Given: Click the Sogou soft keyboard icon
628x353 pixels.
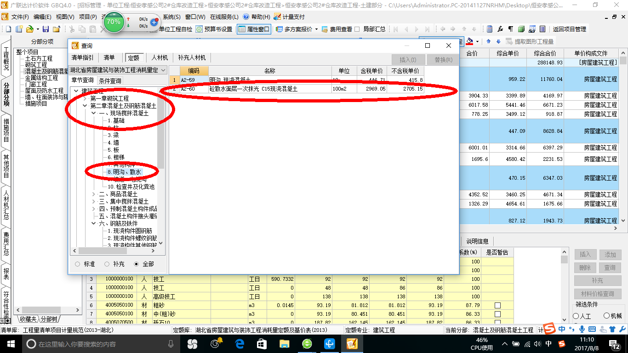Looking at the screenshot, I should tap(592, 329).
